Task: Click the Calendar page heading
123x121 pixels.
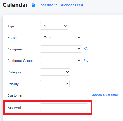Action: 15,5
